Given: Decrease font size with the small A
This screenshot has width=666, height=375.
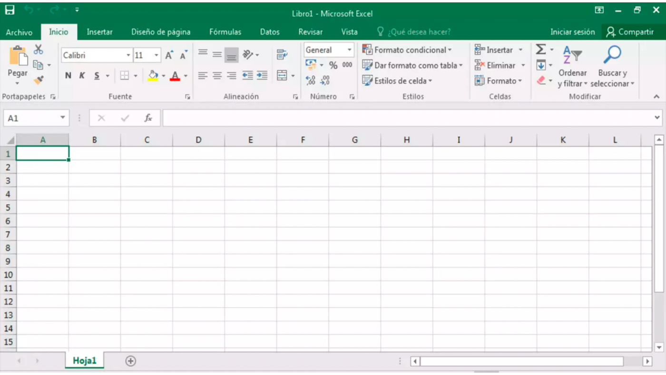Looking at the screenshot, I should tap(183, 56).
